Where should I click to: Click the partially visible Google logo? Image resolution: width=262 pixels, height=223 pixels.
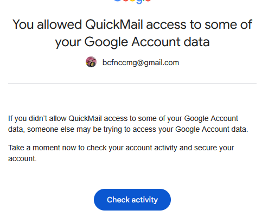coord(132,2)
